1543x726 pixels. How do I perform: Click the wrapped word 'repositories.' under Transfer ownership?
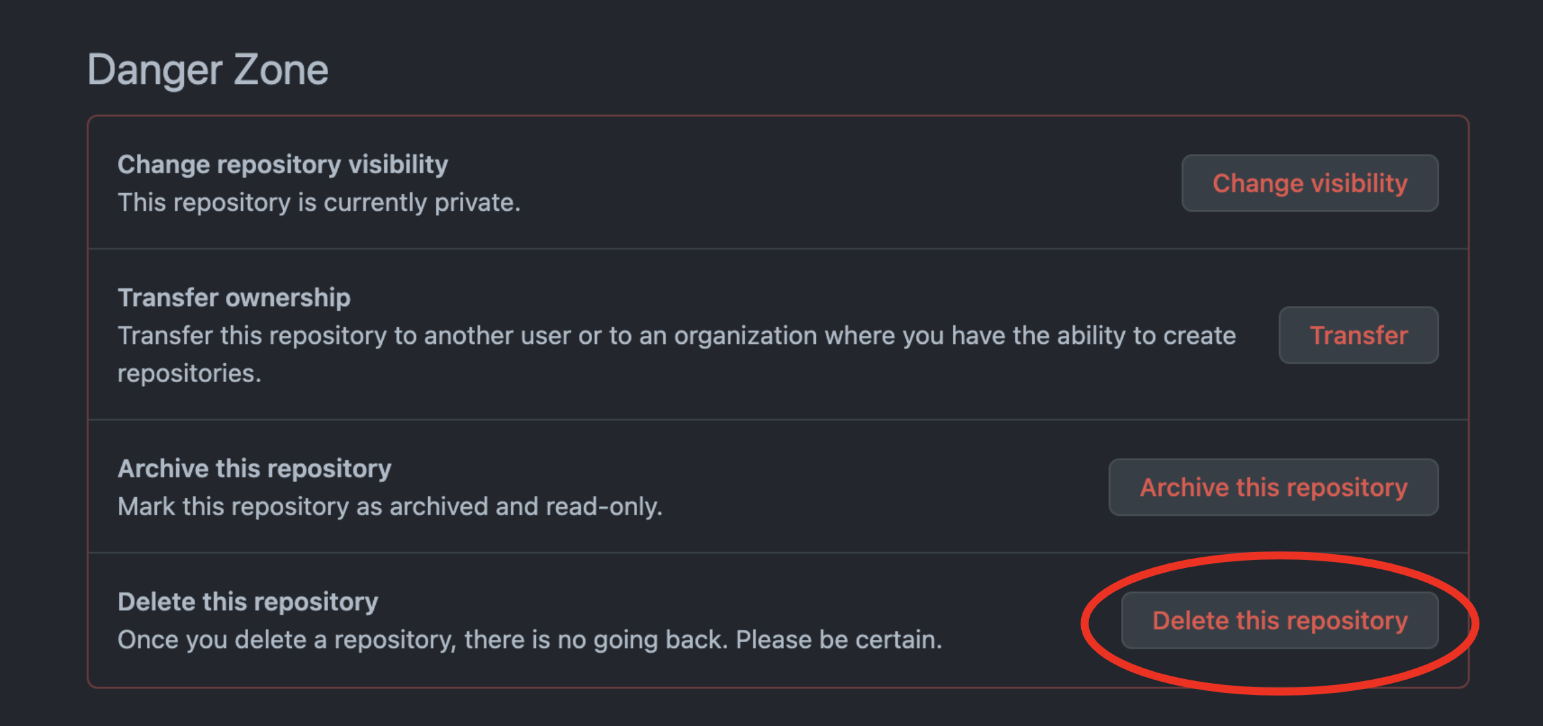189,374
